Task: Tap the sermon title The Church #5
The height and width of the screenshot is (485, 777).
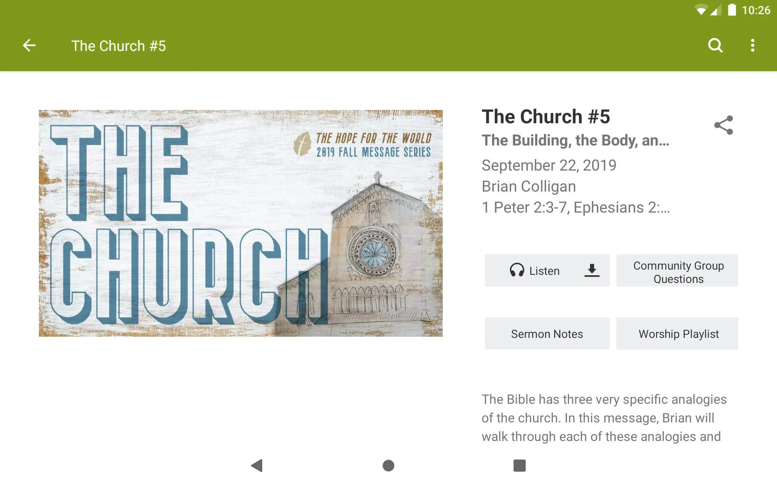Action: point(546,116)
